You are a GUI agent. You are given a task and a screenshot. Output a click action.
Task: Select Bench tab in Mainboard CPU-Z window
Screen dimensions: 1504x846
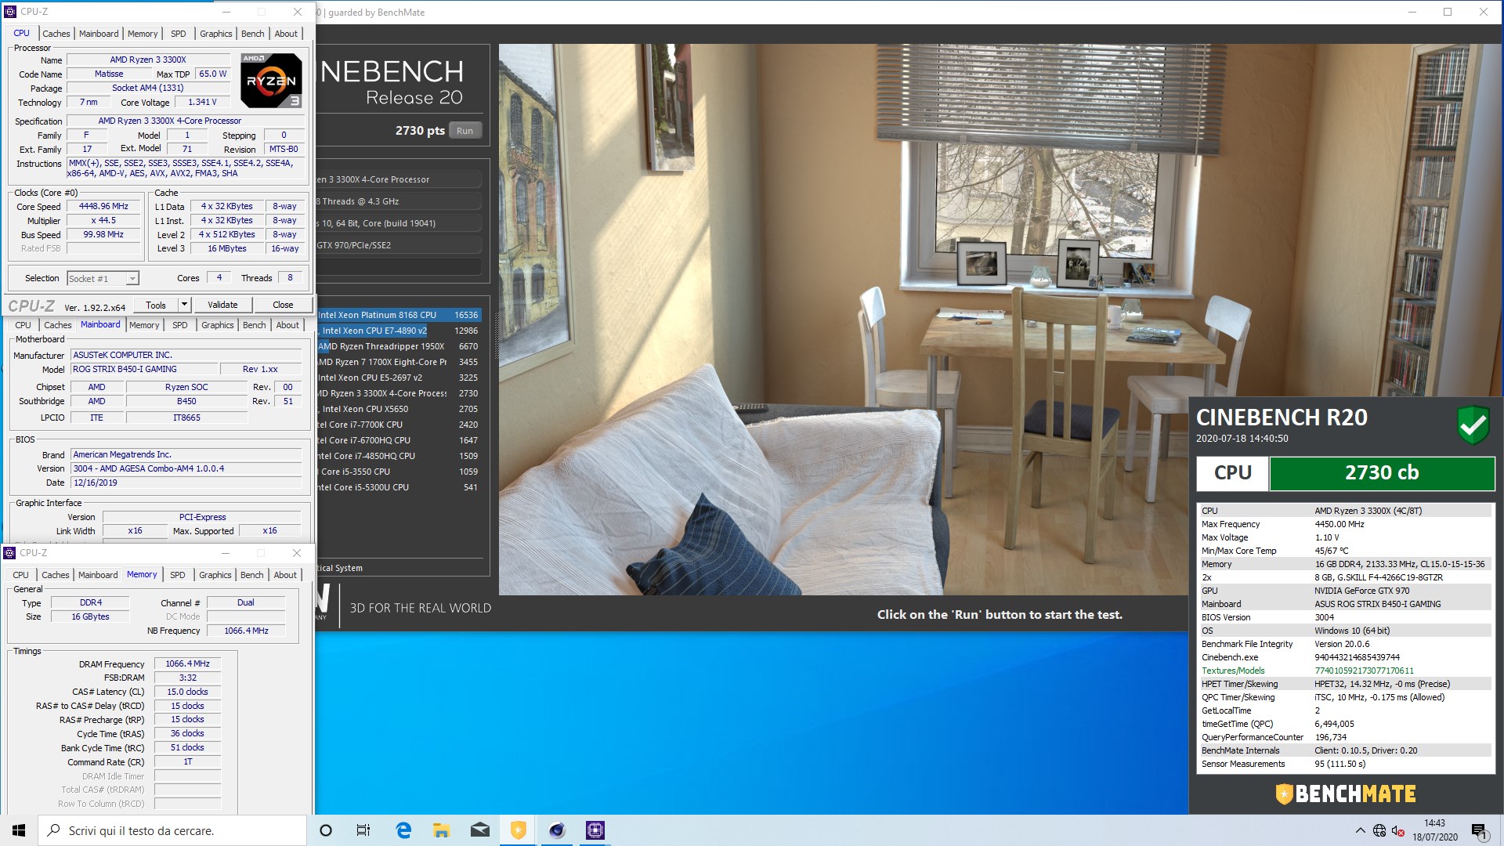254,325
